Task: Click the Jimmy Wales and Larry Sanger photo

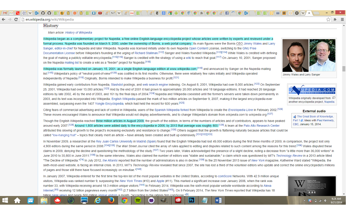Action: pyautogui.click(x=309, y=55)
